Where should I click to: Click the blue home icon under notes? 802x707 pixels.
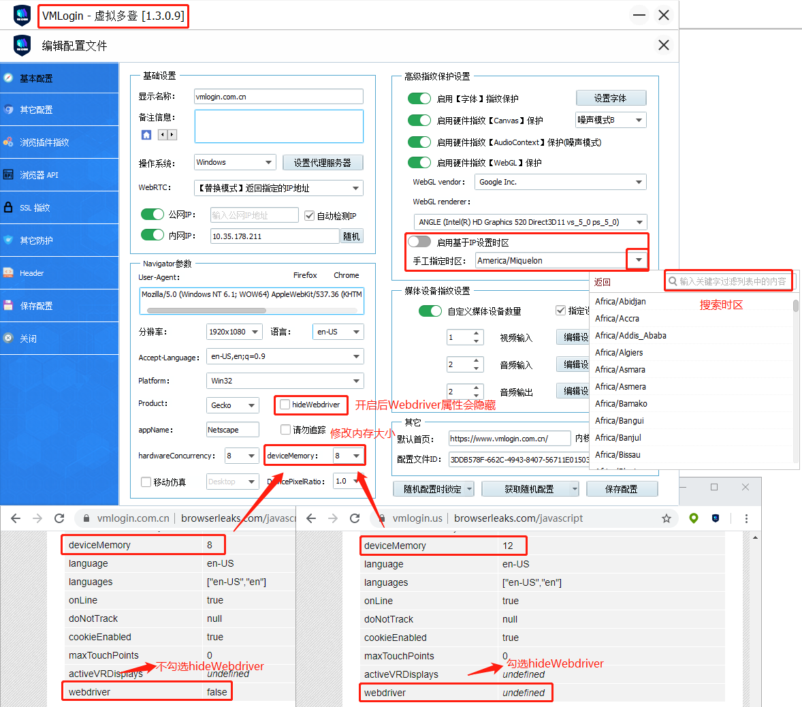pyautogui.click(x=146, y=135)
